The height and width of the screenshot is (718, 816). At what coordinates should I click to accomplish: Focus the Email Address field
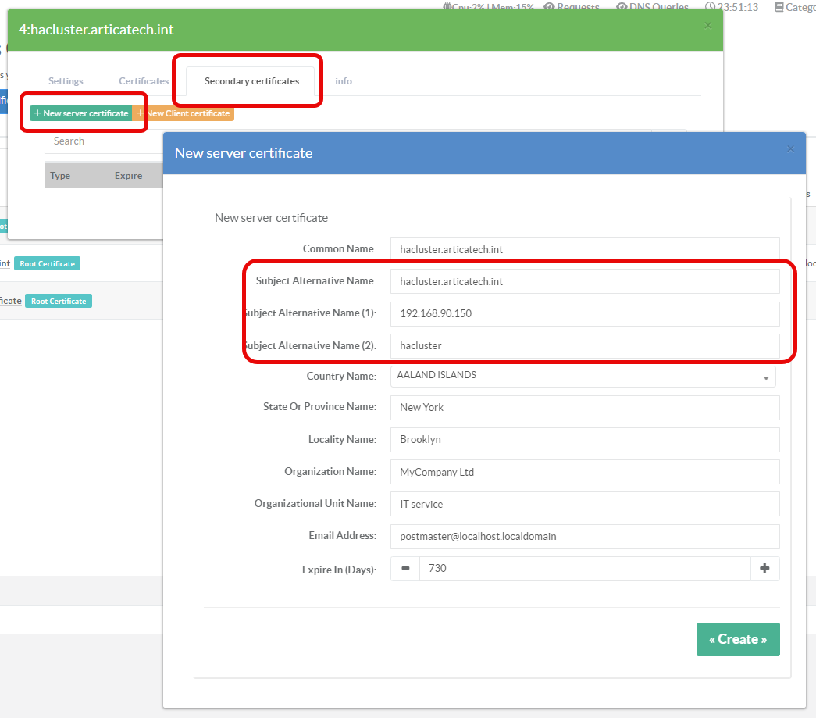point(584,537)
